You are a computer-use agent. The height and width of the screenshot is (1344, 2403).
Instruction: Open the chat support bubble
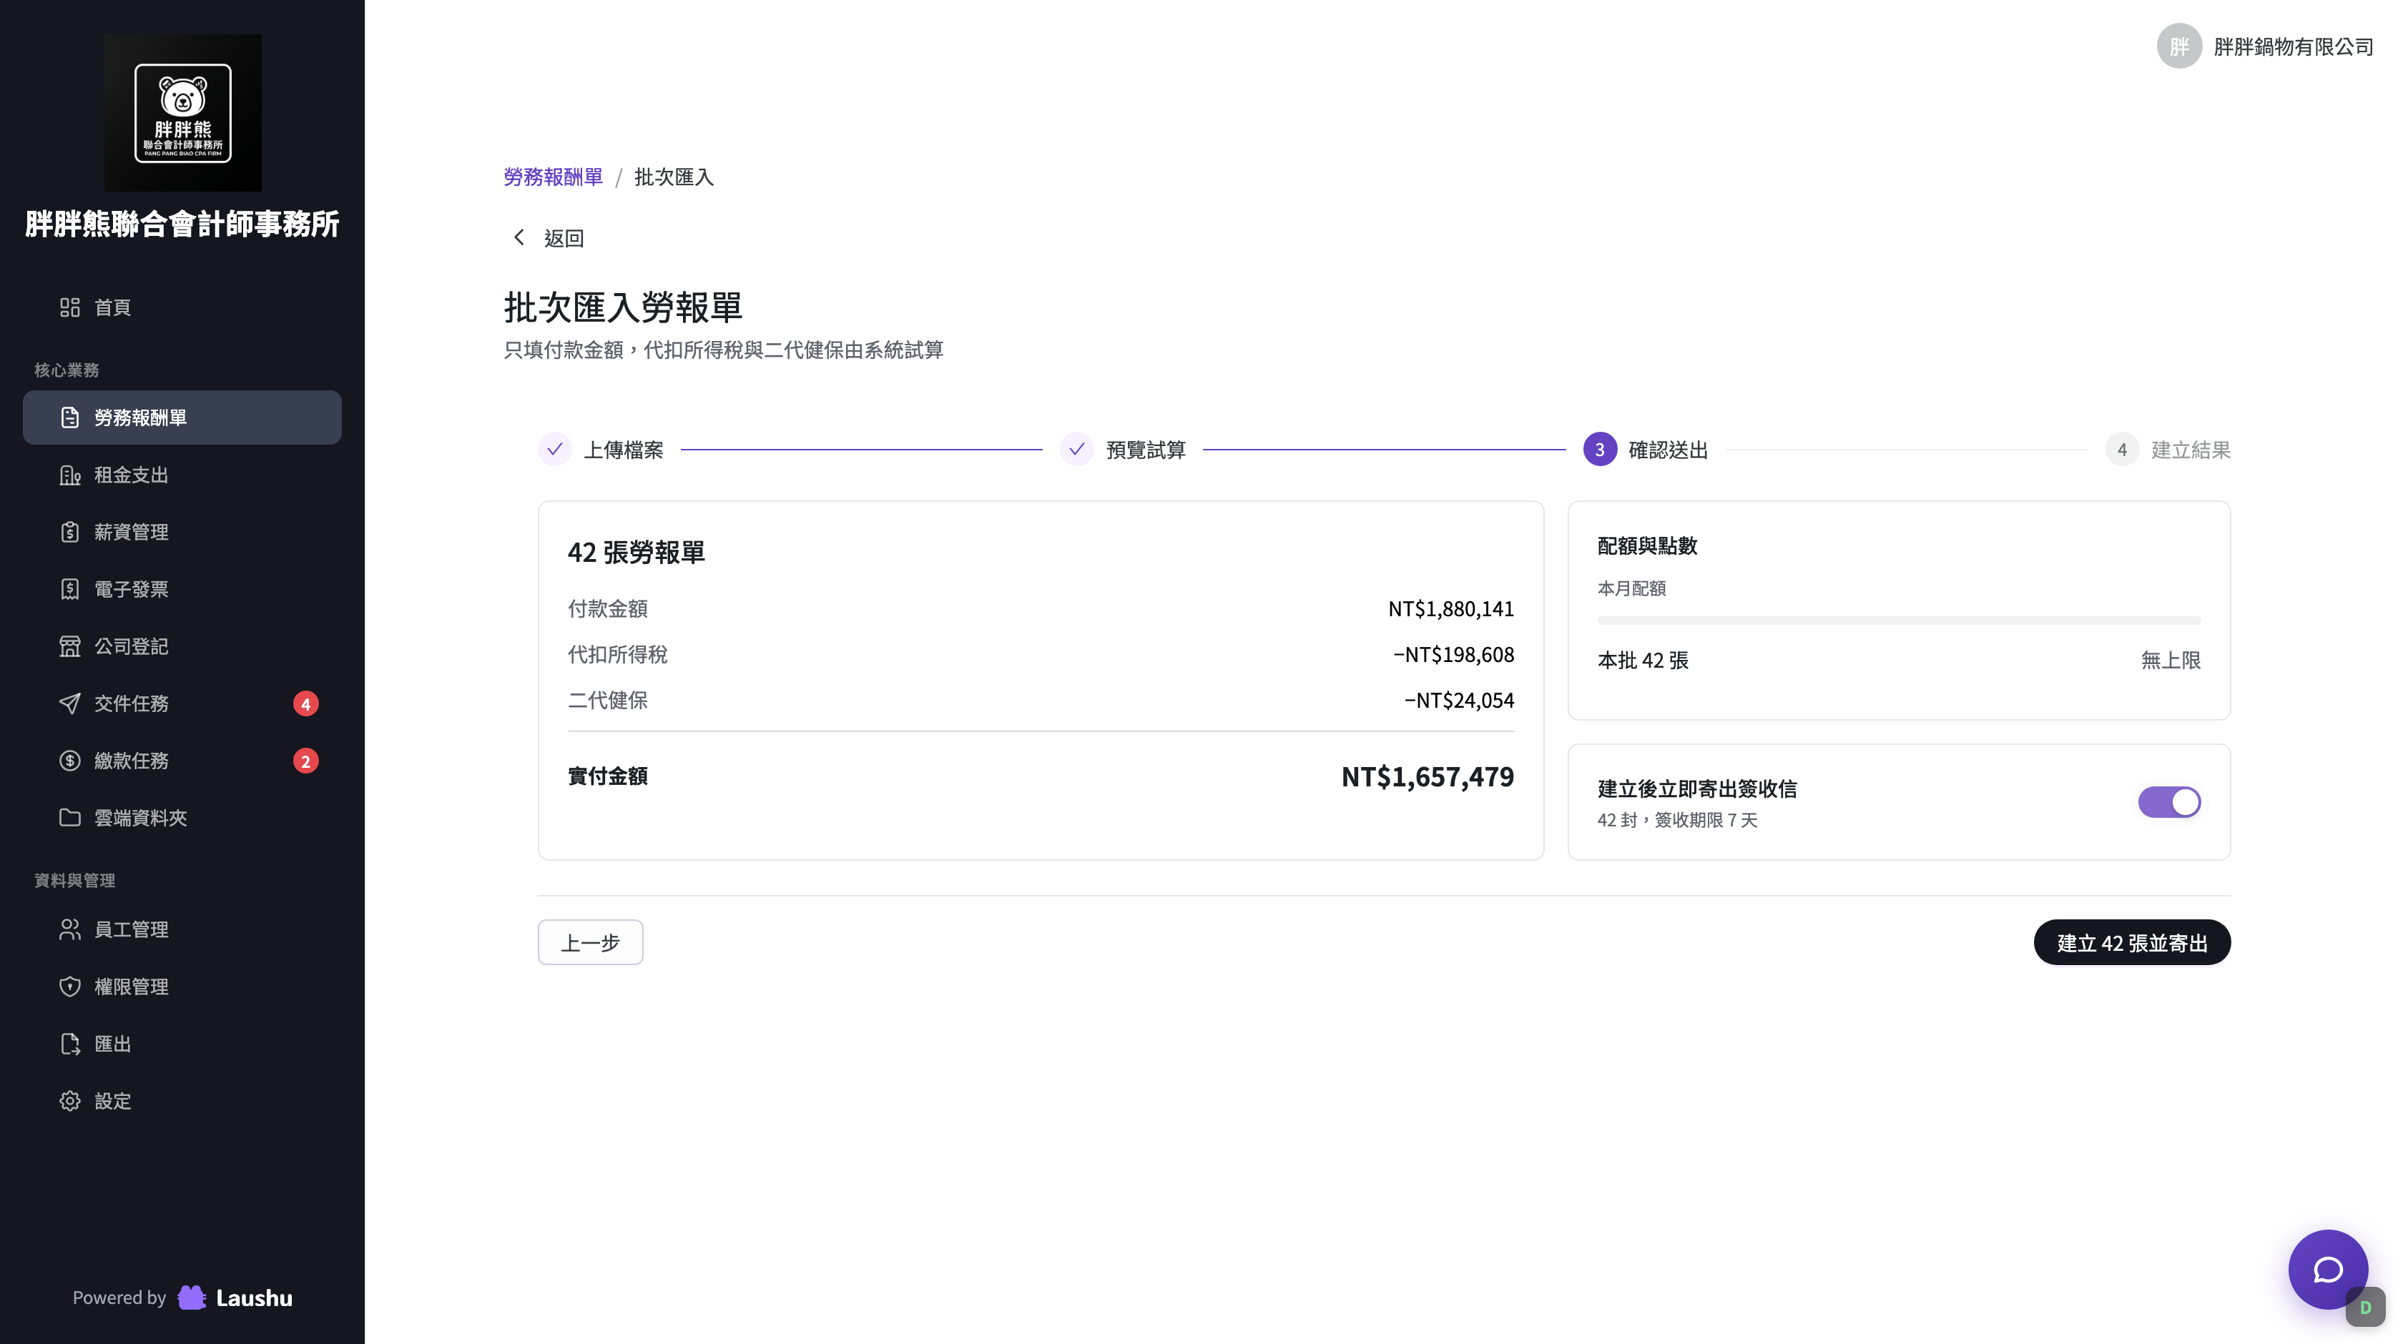2327,1270
